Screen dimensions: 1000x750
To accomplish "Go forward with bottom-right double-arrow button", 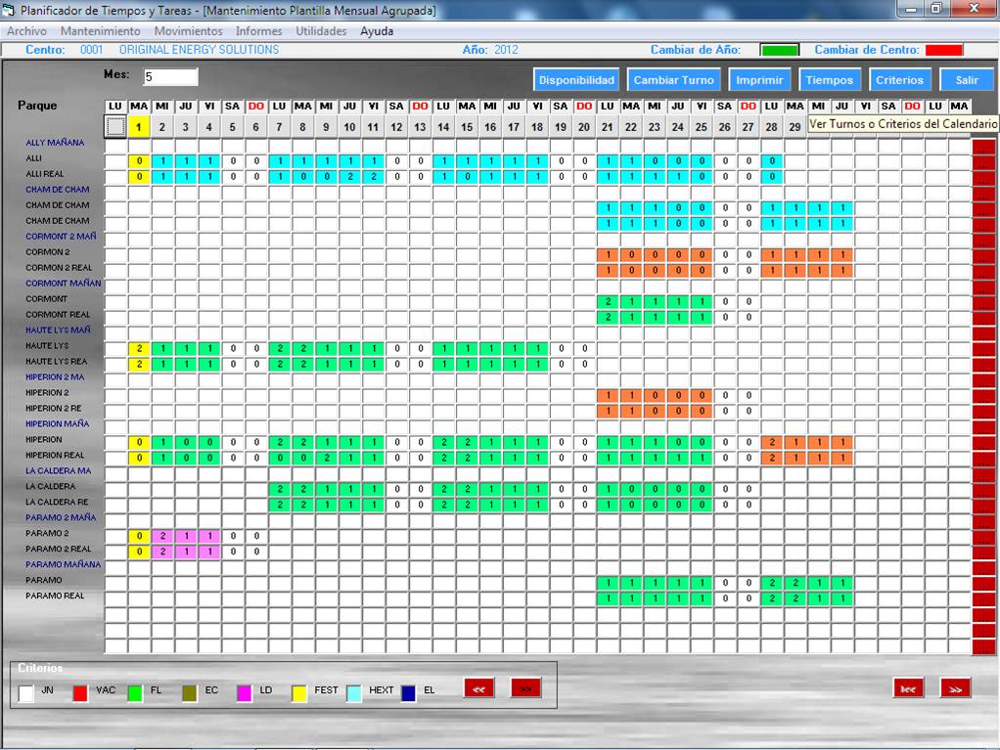I will click(955, 688).
